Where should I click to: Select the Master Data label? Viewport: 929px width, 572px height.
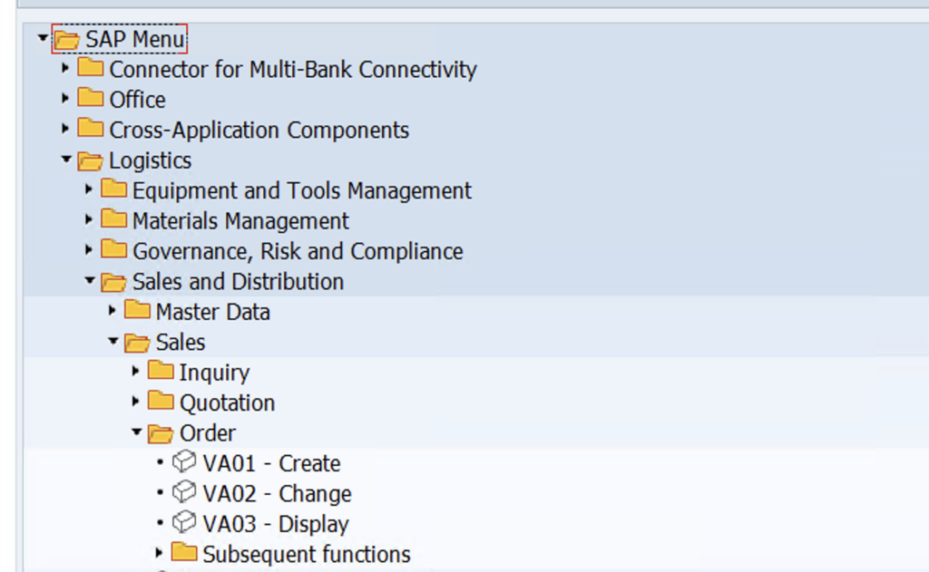[212, 312]
